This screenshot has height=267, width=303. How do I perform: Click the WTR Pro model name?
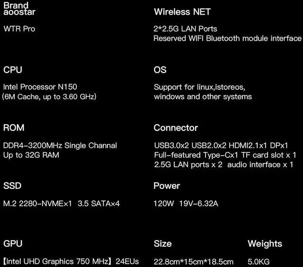tap(19, 29)
